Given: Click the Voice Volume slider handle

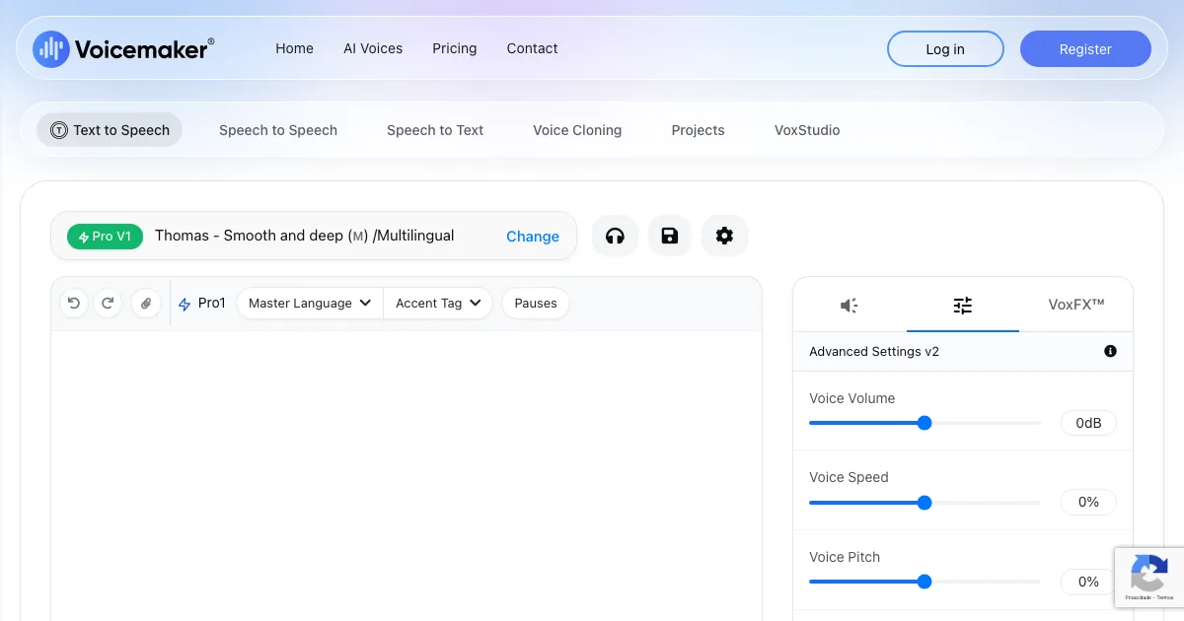Looking at the screenshot, I should [925, 423].
